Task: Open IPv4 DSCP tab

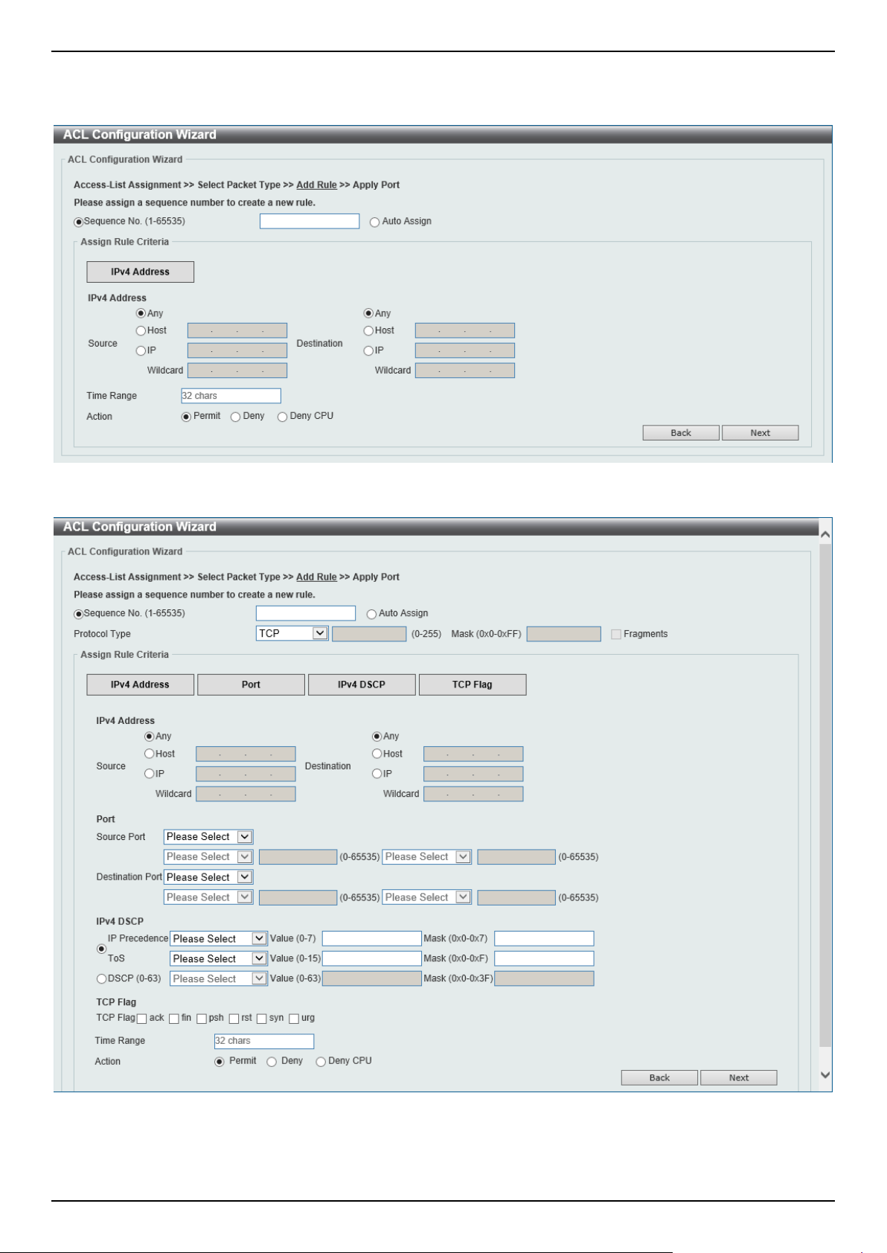Action: click(362, 685)
